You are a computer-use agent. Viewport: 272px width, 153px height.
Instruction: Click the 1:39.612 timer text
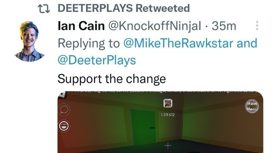tap(168, 115)
